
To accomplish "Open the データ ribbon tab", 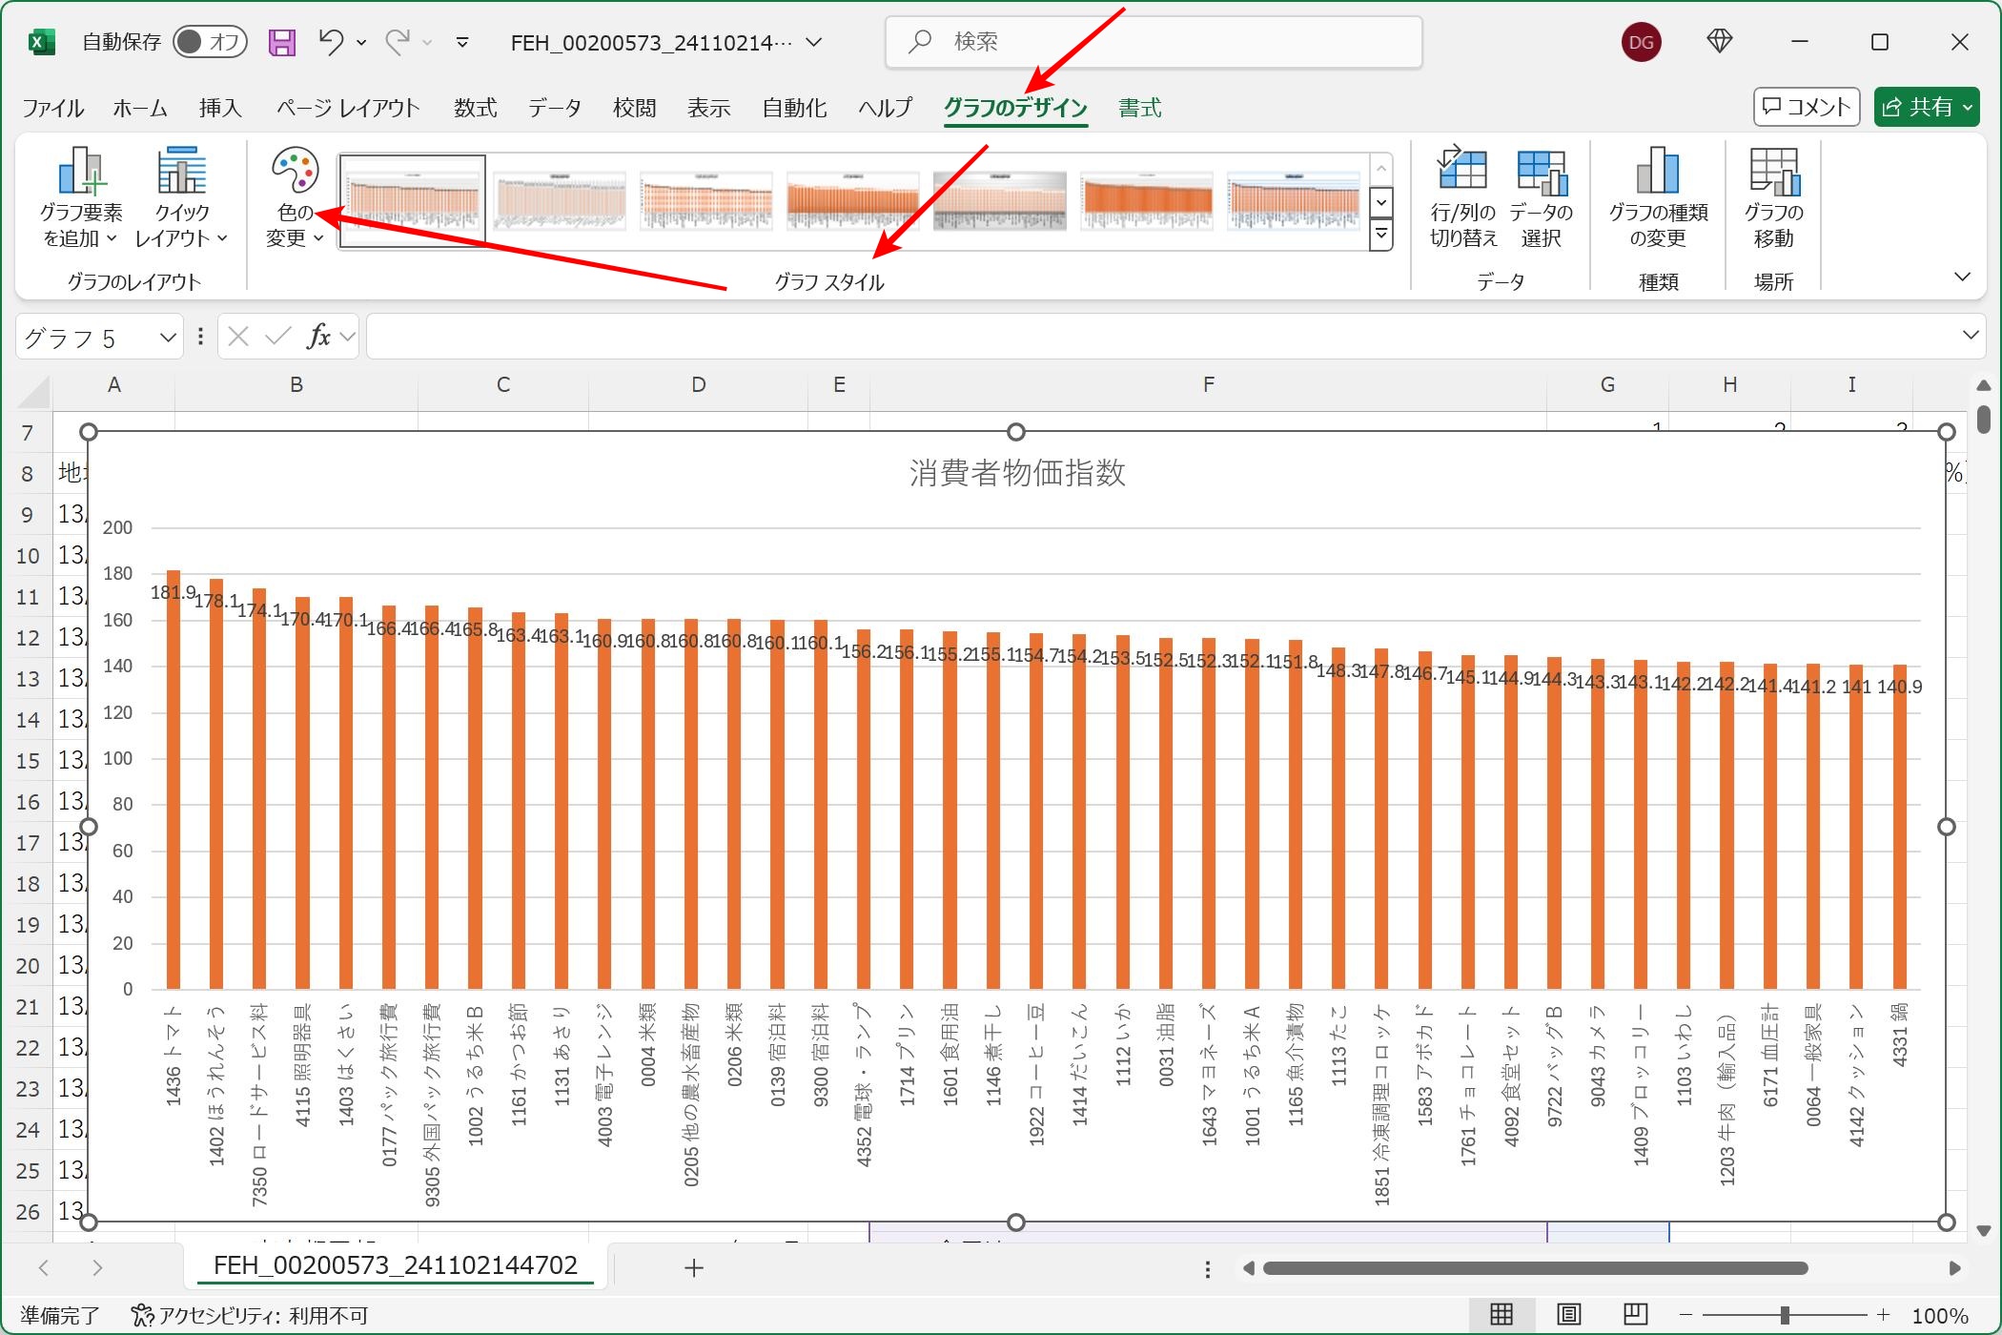I will (x=555, y=108).
